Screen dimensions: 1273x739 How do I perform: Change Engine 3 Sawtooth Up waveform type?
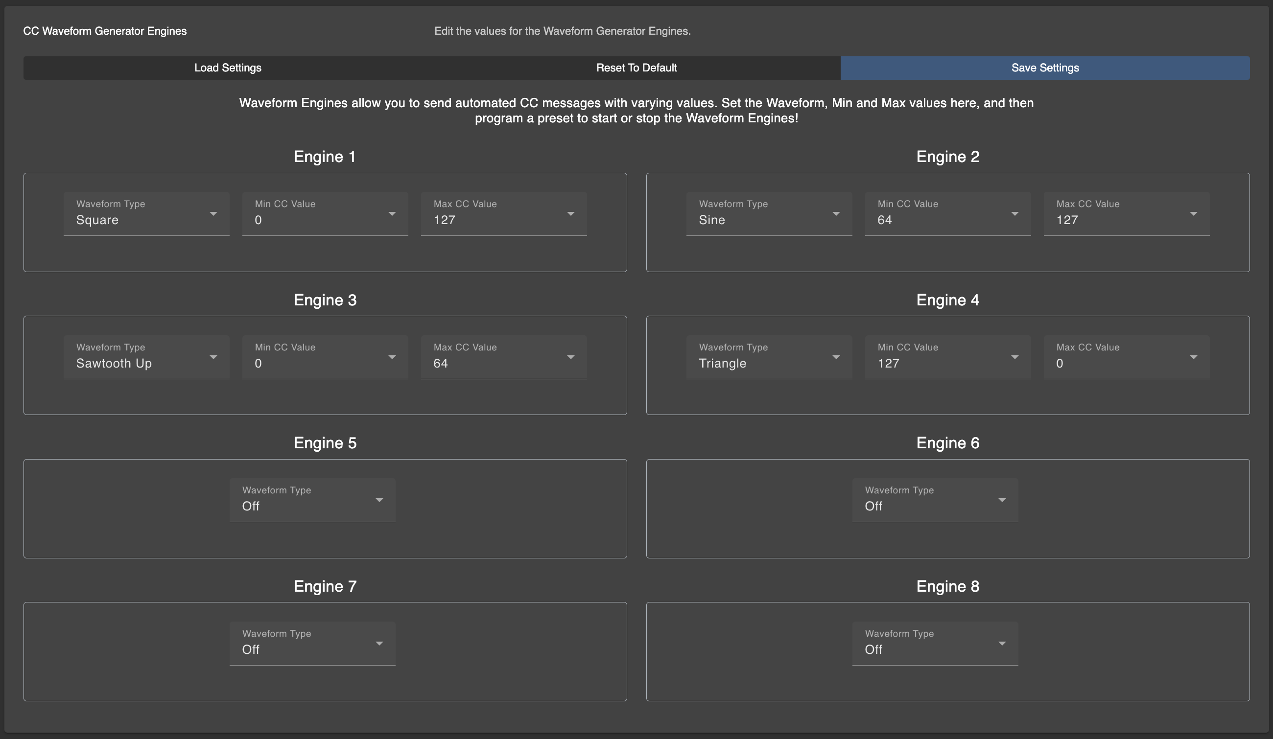pyautogui.click(x=146, y=357)
